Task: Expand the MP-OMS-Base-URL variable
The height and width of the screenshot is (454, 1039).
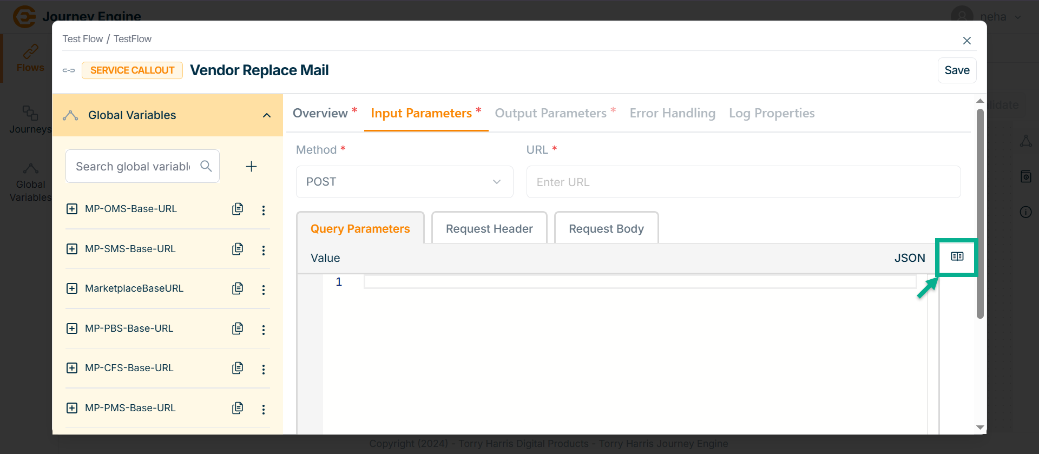Action: point(72,209)
